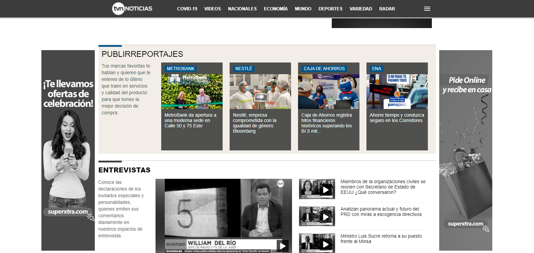Click the Entrevistas description paragraph
This screenshot has height=253, width=534.
[121, 209]
